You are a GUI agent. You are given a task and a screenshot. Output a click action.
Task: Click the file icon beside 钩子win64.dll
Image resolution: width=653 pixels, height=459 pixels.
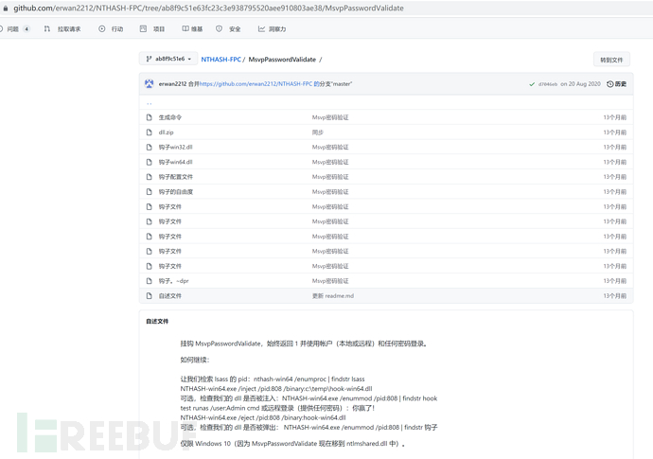pos(150,162)
